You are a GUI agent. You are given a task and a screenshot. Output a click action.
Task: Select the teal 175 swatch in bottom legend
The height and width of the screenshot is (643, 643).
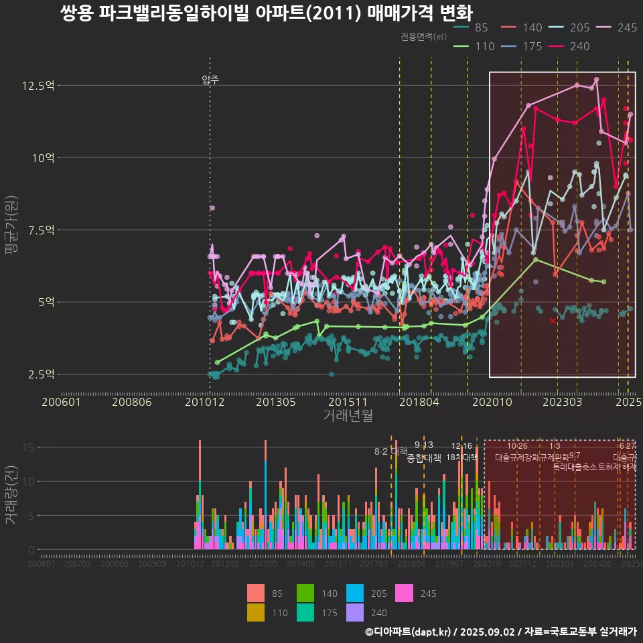[x=305, y=612]
